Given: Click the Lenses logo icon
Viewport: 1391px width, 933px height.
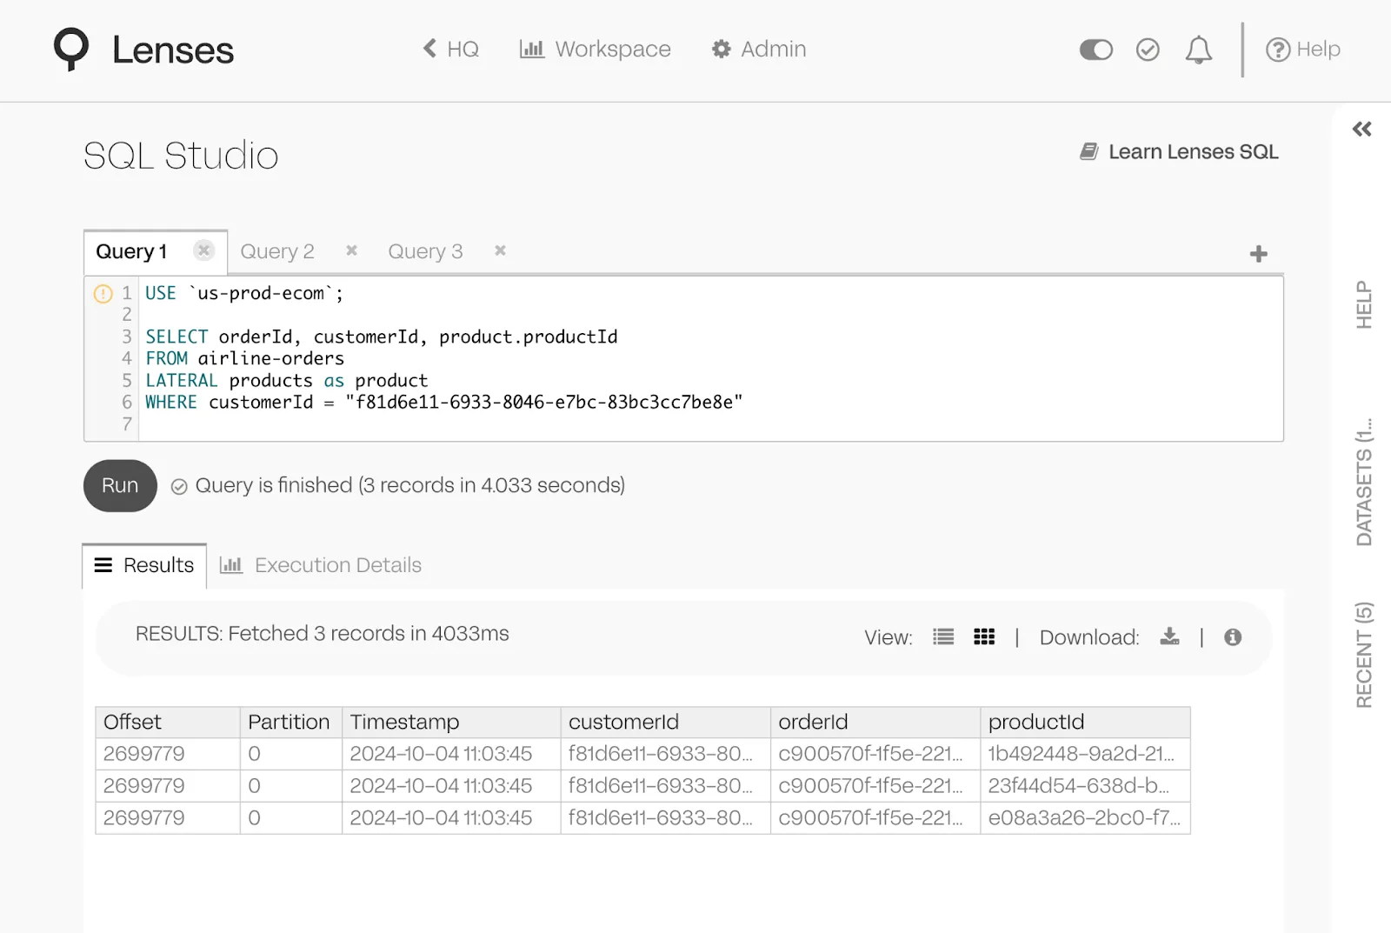Looking at the screenshot, I should (71, 50).
